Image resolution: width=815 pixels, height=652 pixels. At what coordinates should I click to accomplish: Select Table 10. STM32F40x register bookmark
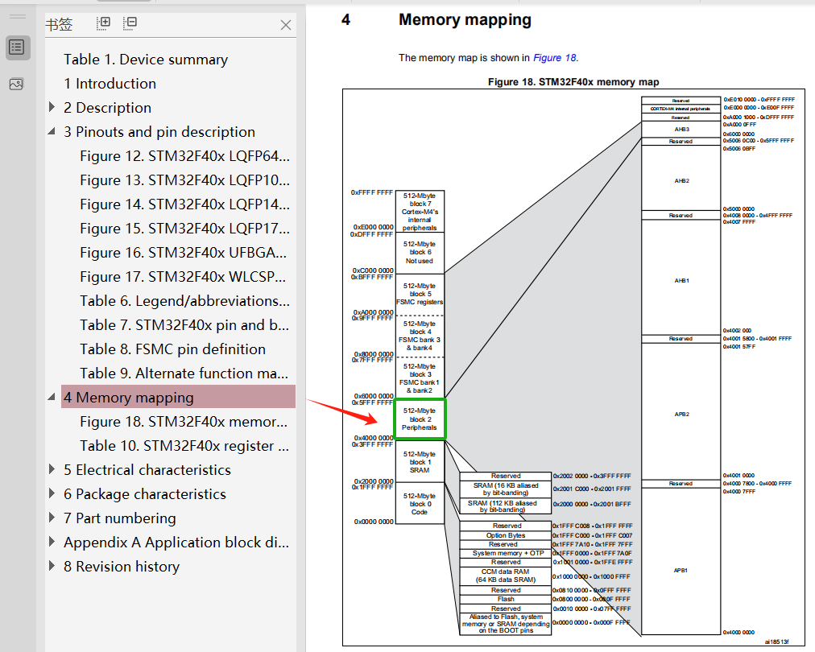click(x=184, y=446)
